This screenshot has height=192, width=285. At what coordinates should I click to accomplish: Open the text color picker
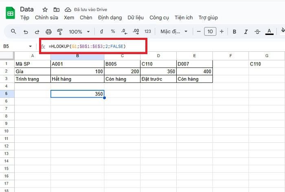point(269,32)
